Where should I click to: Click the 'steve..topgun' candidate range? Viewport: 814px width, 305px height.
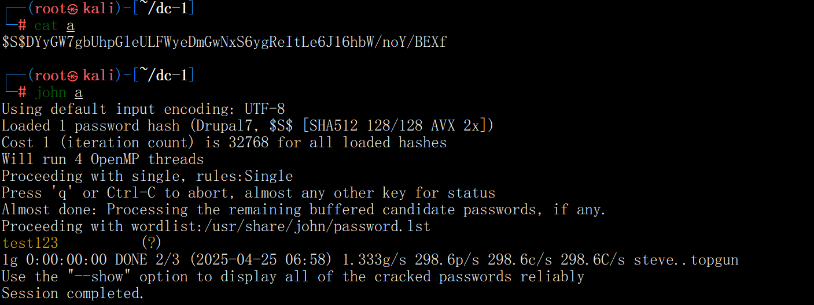(x=686, y=260)
